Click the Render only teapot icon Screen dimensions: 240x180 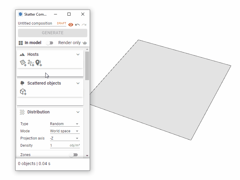point(85,43)
